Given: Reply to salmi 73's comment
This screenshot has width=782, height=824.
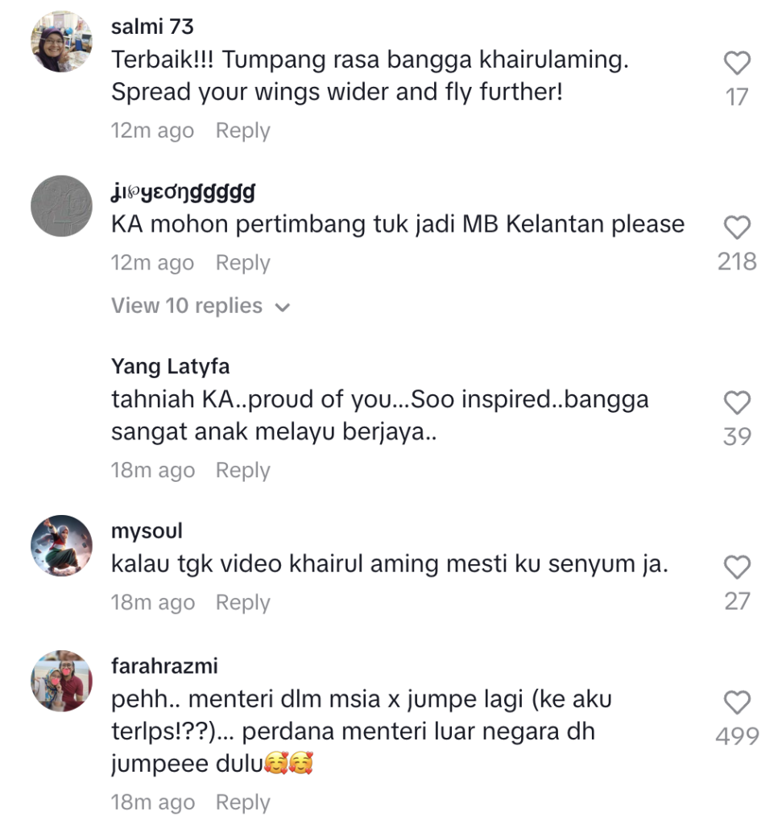Looking at the screenshot, I should coord(243,131).
